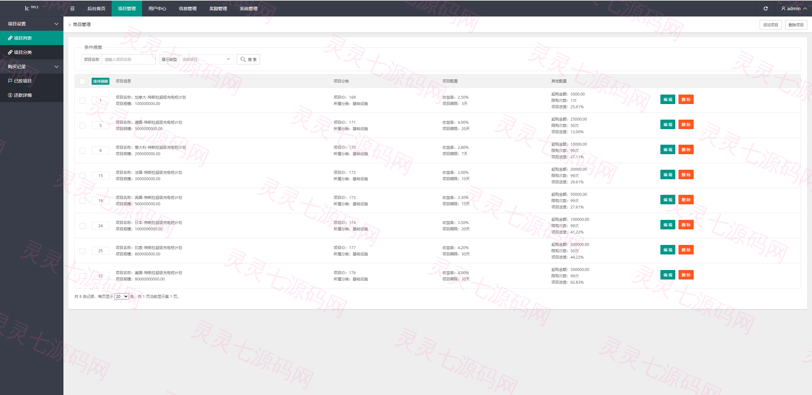The width and height of the screenshot is (812, 395).
Task: Expand the admin account menu arrow
Action: pyautogui.click(x=805, y=9)
